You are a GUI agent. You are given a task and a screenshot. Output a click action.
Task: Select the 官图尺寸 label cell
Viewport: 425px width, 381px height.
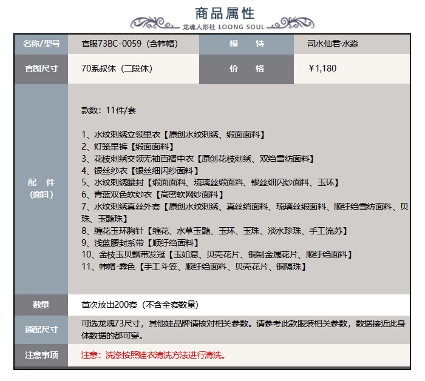pyautogui.click(x=41, y=68)
